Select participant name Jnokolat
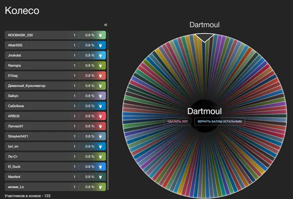The height and width of the screenshot is (199, 293). coord(14,55)
